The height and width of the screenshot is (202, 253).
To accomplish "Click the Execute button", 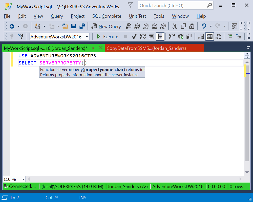I will [108, 37].
